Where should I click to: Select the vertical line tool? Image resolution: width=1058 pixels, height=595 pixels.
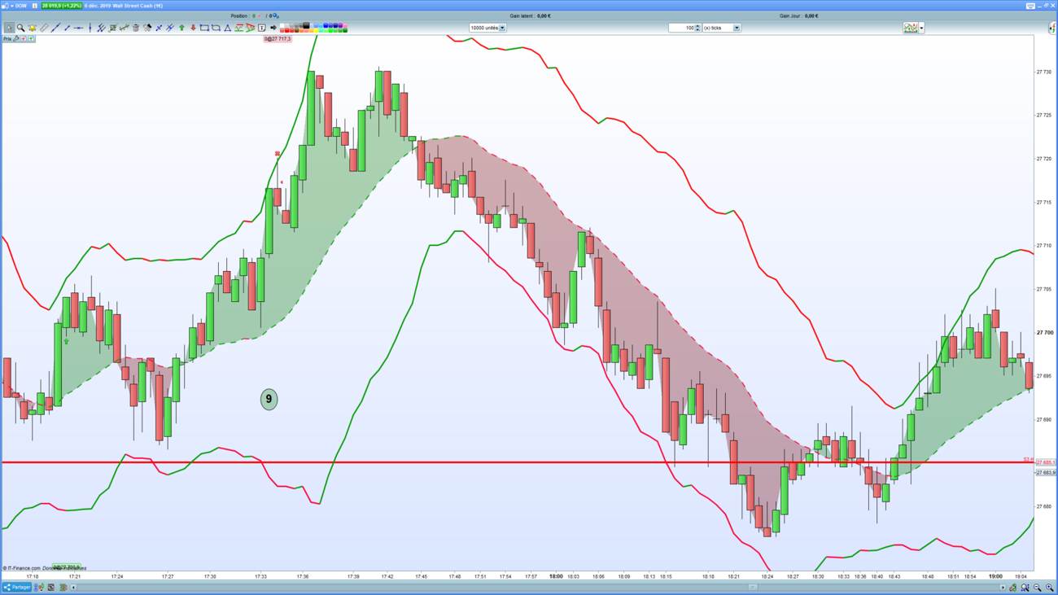click(90, 28)
